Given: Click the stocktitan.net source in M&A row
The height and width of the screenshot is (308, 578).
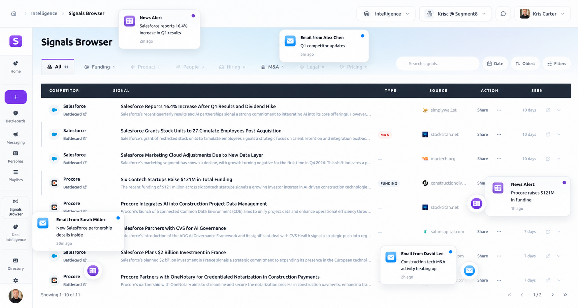Looking at the screenshot, I should click(x=440, y=134).
